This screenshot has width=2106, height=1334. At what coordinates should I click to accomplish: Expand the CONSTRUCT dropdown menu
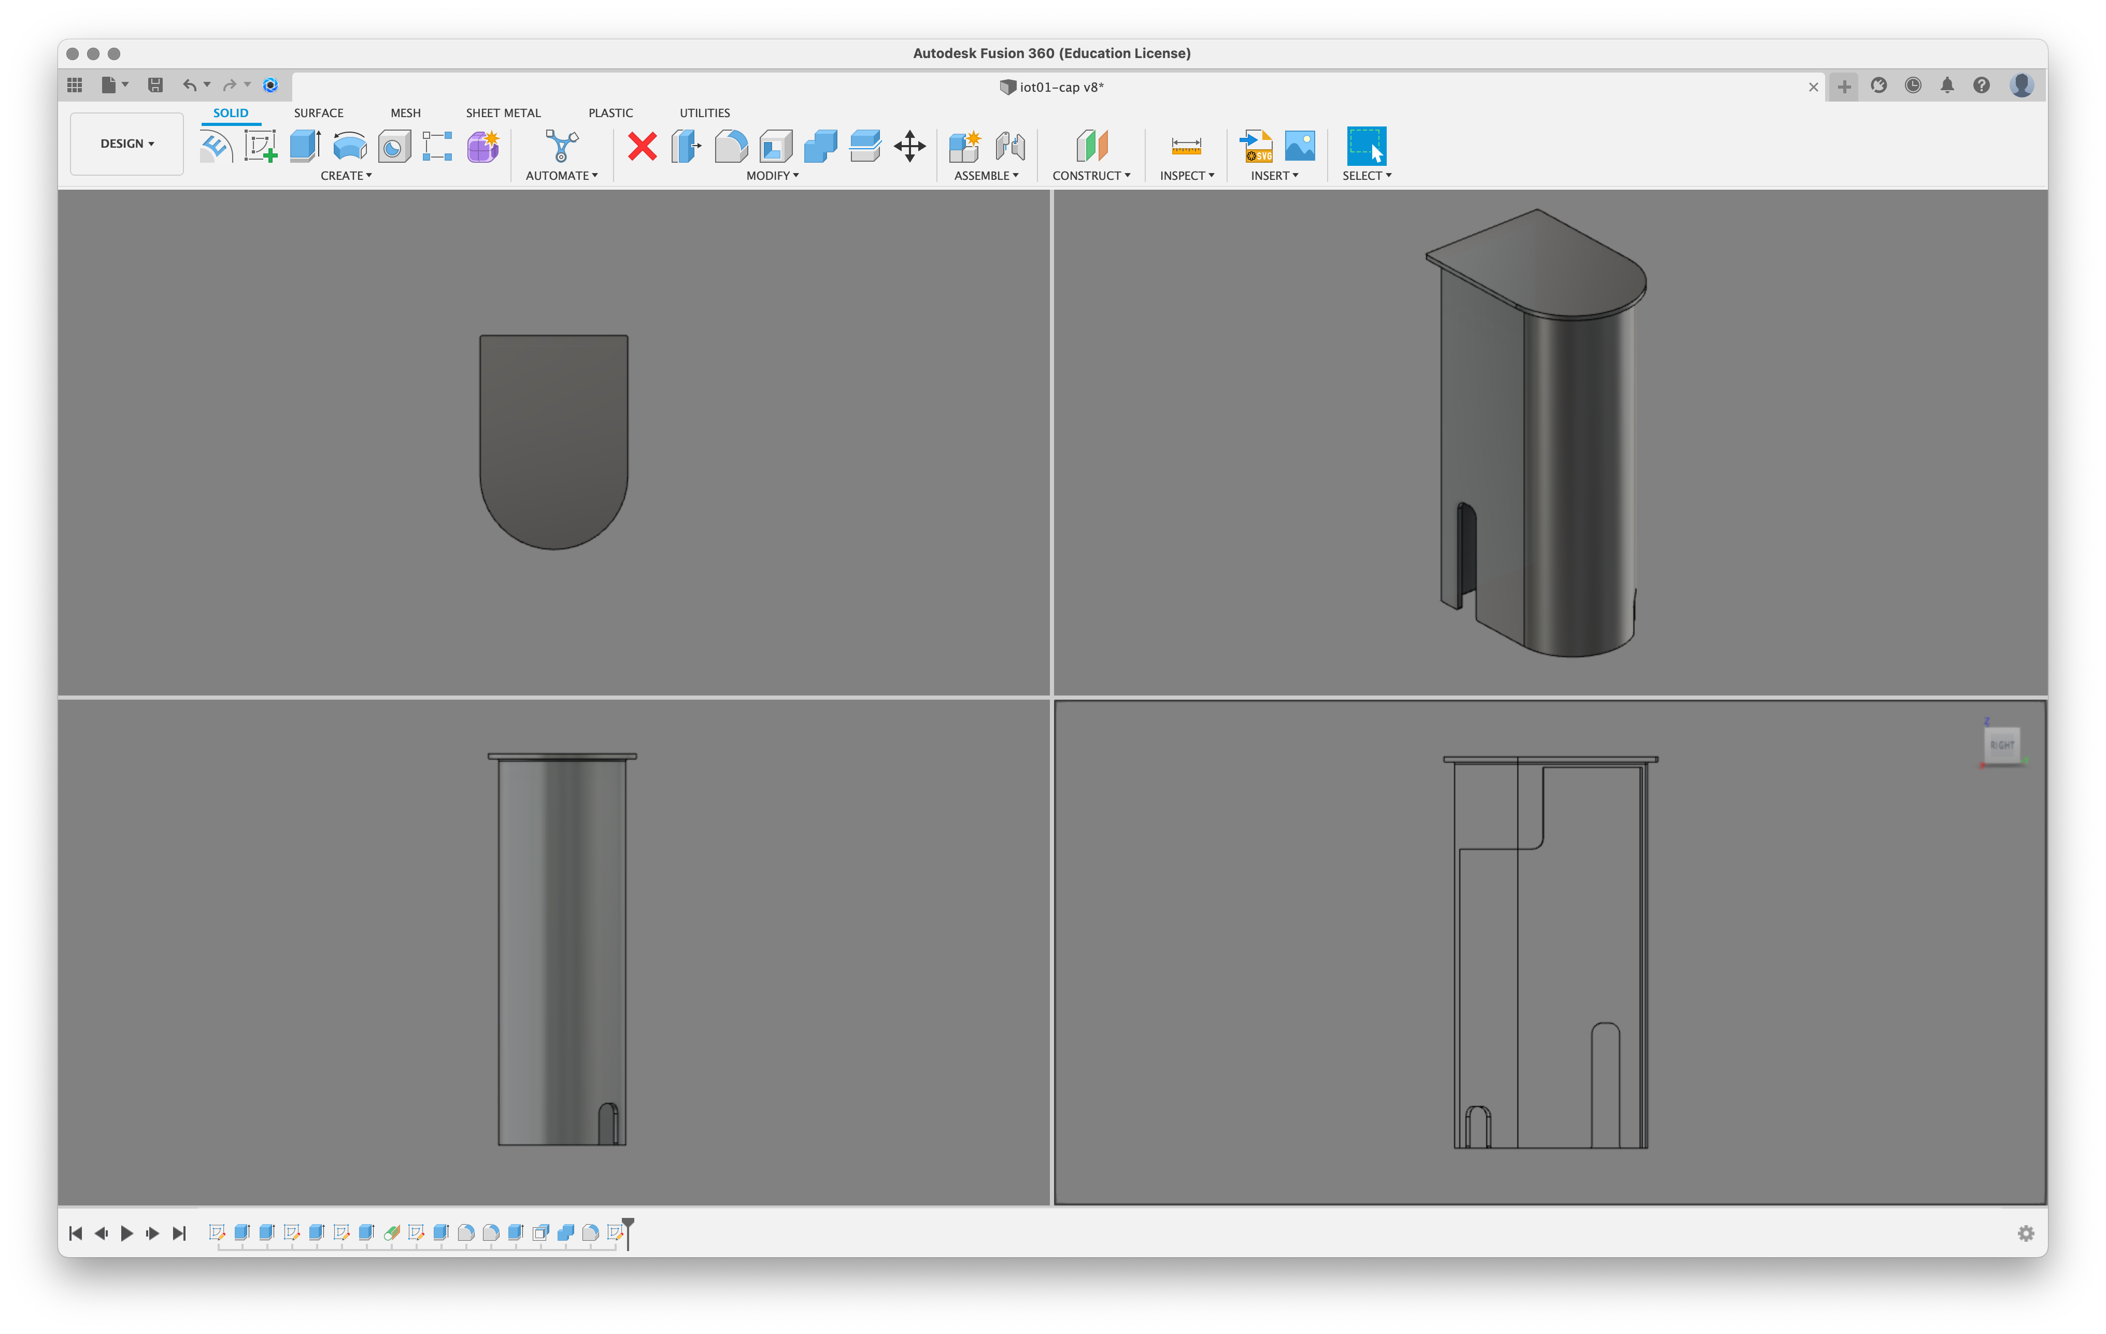[x=1091, y=174]
